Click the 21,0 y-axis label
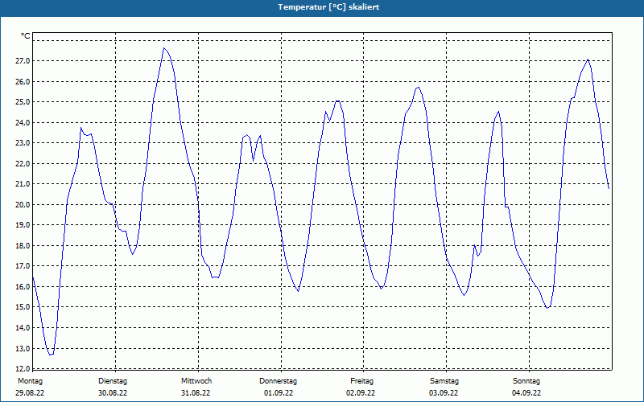 click(23, 184)
